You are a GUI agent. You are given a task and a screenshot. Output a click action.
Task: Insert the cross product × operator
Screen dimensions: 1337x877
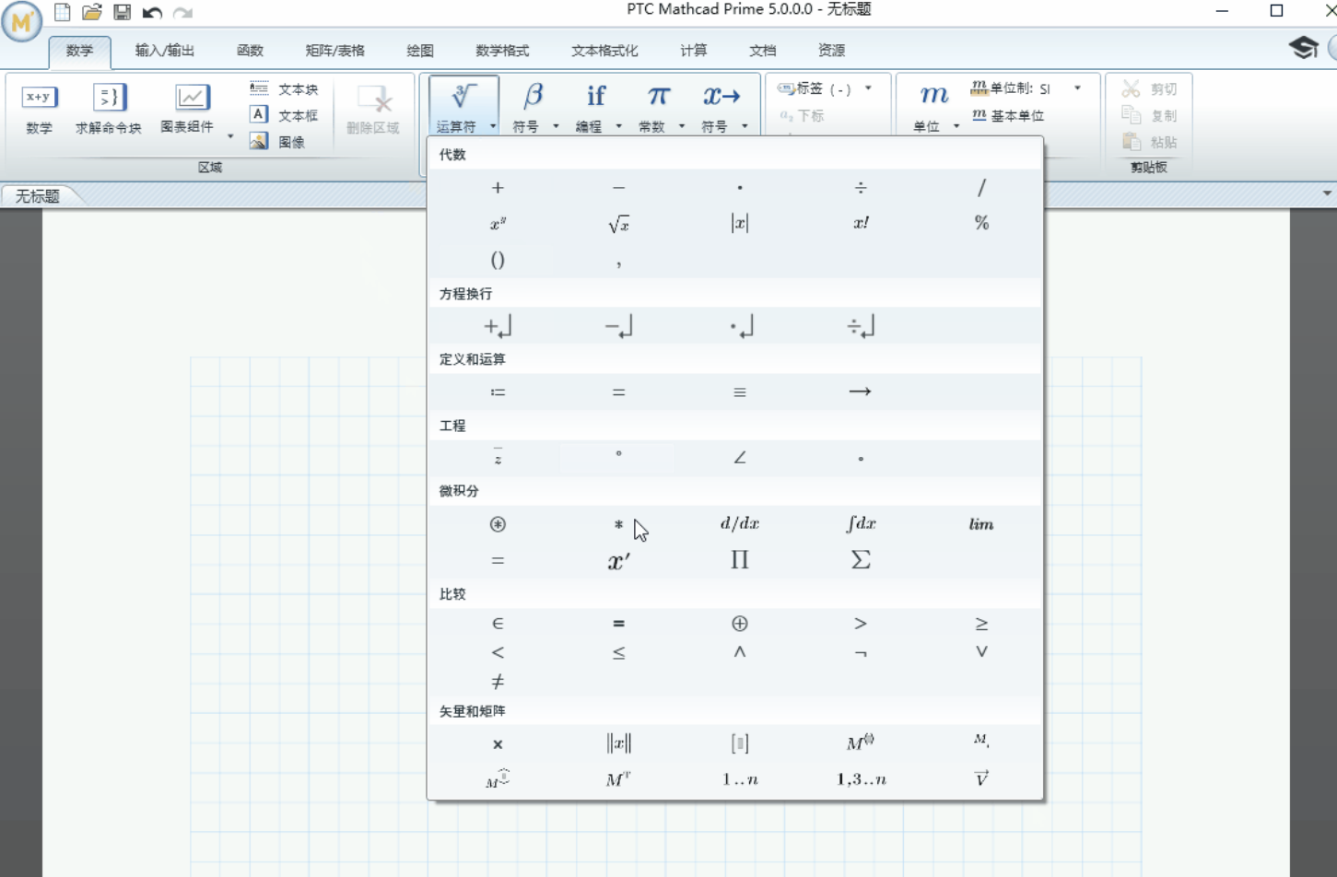click(498, 744)
